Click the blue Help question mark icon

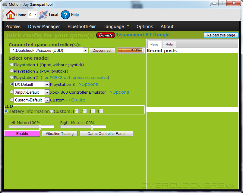click(65, 15)
